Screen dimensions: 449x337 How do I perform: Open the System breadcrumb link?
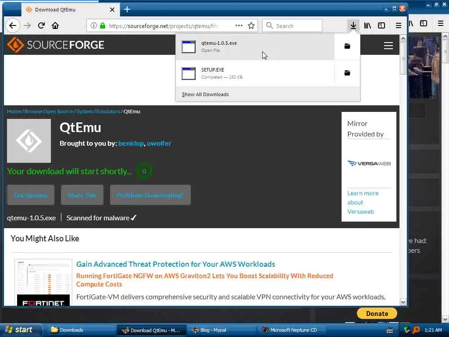click(85, 111)
